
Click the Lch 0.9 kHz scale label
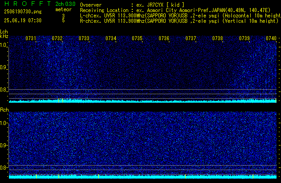pos(4,67)
